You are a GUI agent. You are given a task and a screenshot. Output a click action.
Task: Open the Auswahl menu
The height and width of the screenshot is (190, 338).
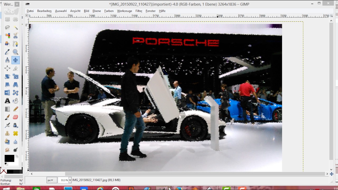tap(61, 11)
